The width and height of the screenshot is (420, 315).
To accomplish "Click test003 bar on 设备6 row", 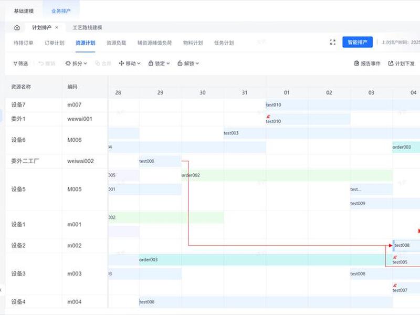I will pyautogui.click(x=322, y=133).
